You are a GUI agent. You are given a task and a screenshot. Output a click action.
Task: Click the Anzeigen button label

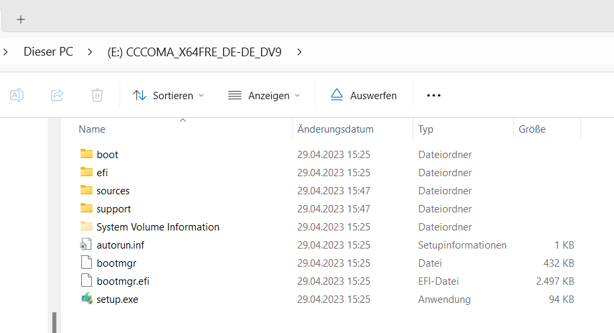268,96
